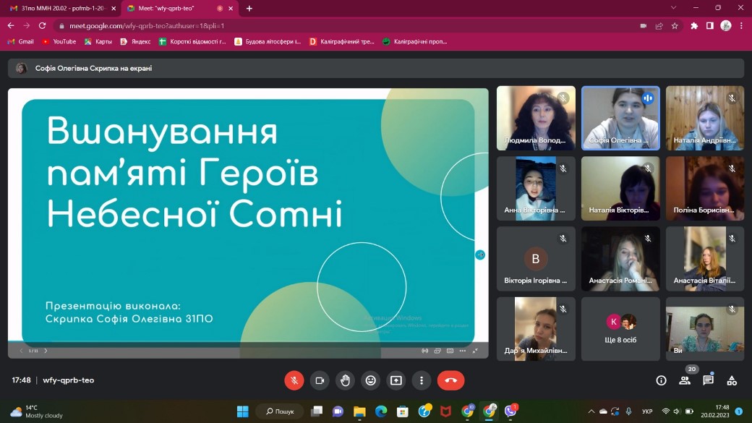Show the participants list panel
The image size is (752, 423).
click(685, 380)
